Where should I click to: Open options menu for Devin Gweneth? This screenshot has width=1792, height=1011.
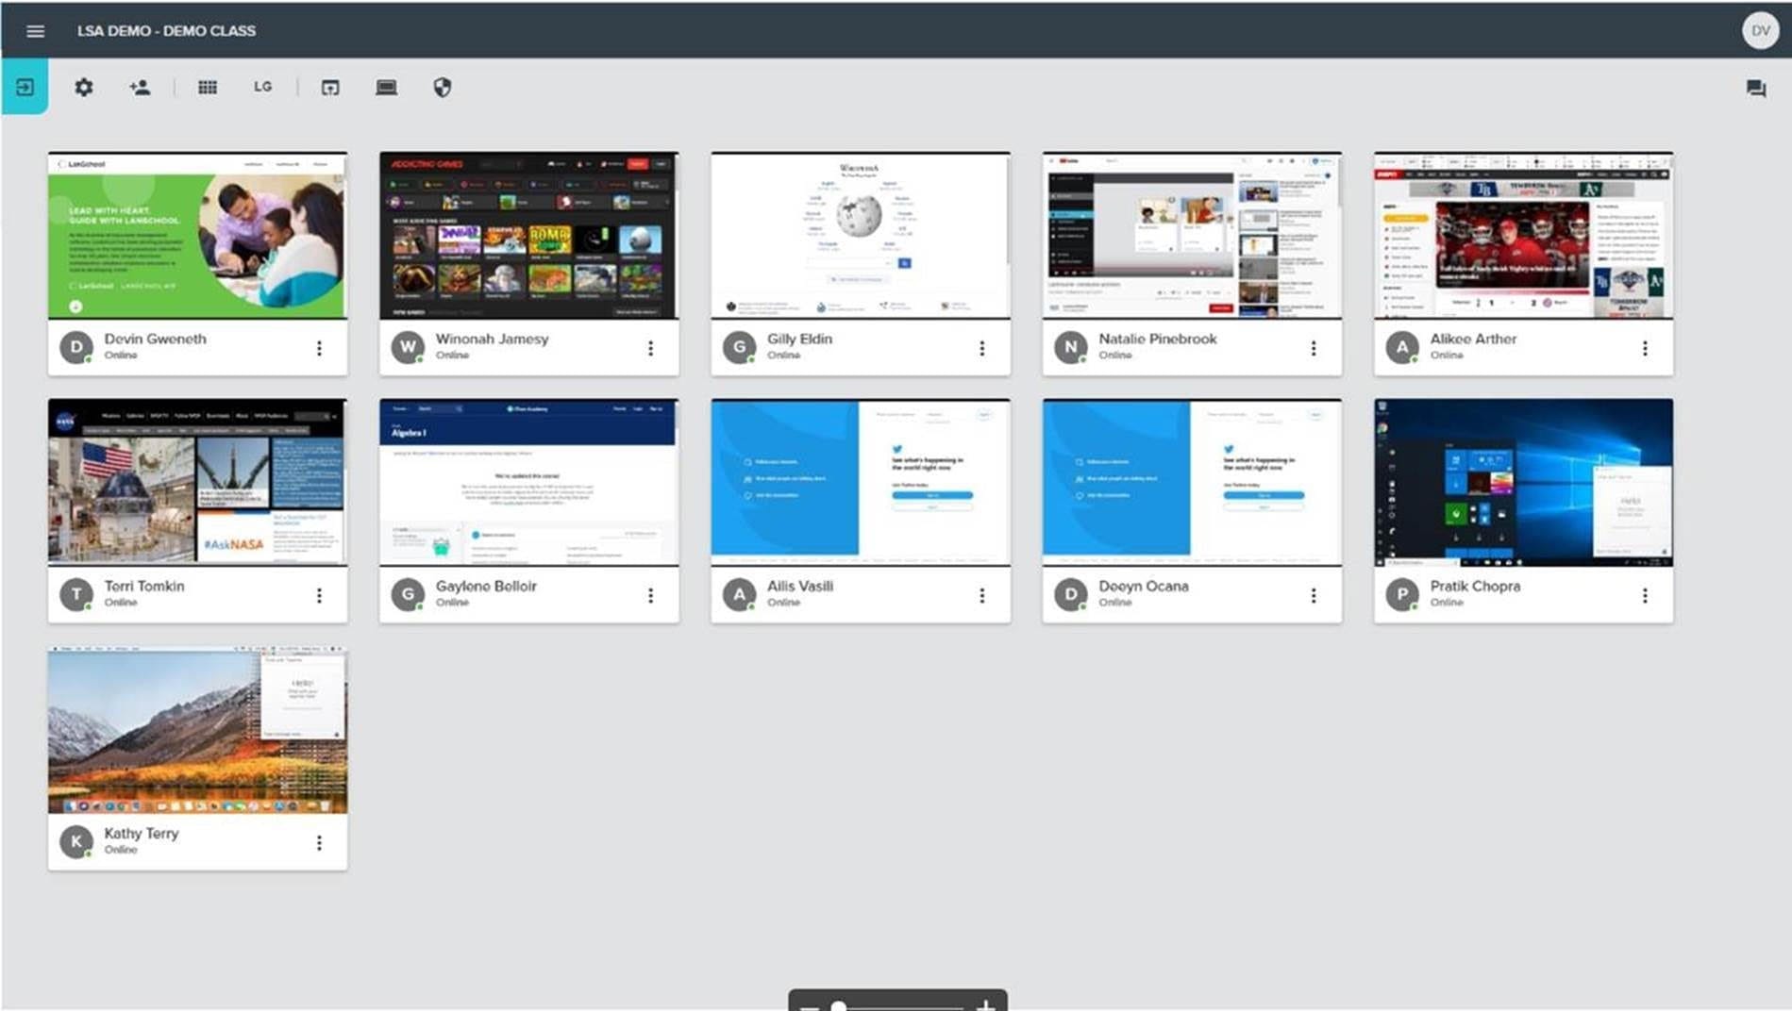[x=319, y=348]
